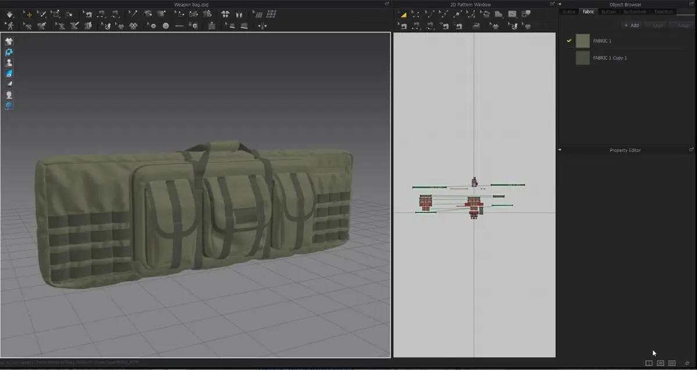Choose the buttonhole line tool icon
The width and height of the screenshot is (697, 370).
179,26
